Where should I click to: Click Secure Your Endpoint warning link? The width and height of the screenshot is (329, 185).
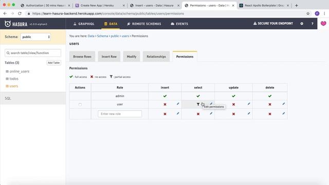point(273,23)
